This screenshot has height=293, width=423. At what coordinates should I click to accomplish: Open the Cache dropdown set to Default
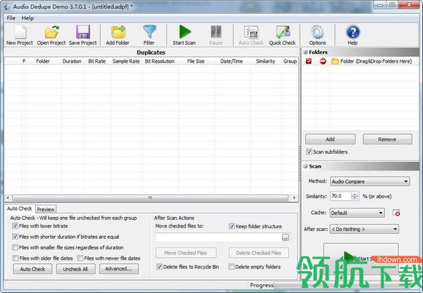(x=357, y=213)
